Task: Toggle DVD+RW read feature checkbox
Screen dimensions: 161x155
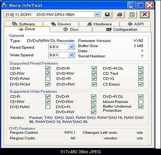Action: coord(94,84)
